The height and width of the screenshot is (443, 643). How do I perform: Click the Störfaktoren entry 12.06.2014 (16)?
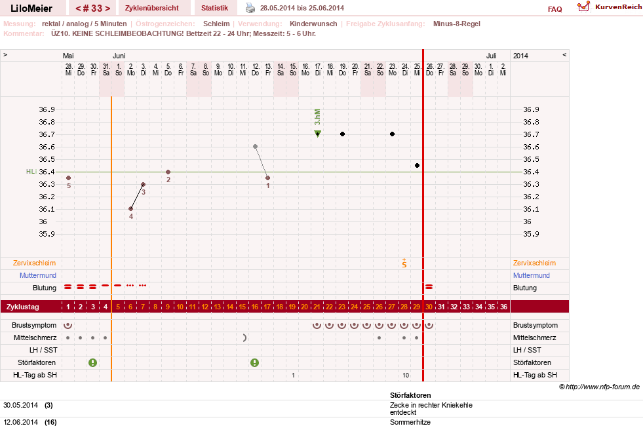30,422
